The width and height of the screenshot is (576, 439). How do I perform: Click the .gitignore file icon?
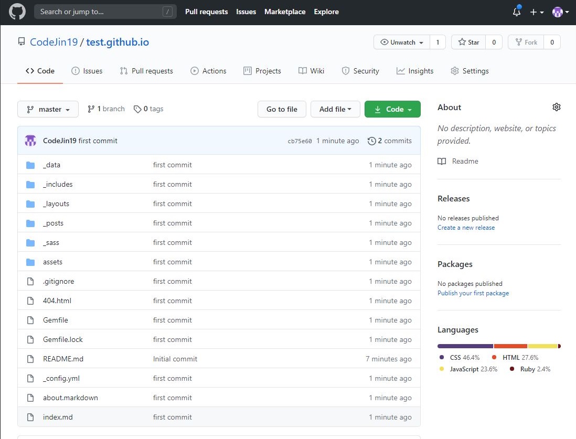point(30,282)
